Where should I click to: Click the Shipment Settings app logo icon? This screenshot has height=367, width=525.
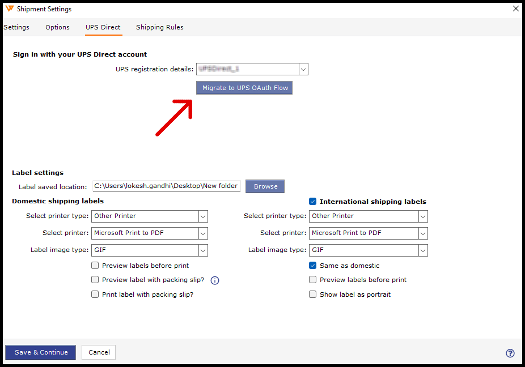tap(9, 9)
